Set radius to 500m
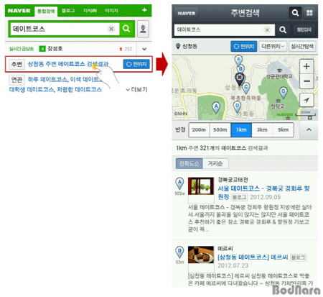Screen dimensions: 323x297 [220, 130]
